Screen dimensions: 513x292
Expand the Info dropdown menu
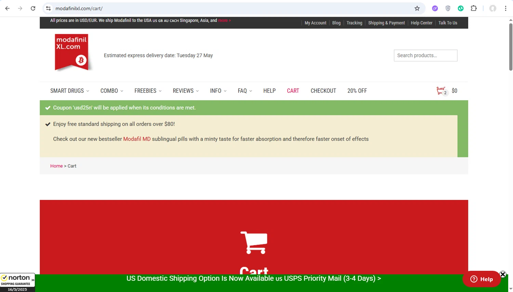[218, 91]
